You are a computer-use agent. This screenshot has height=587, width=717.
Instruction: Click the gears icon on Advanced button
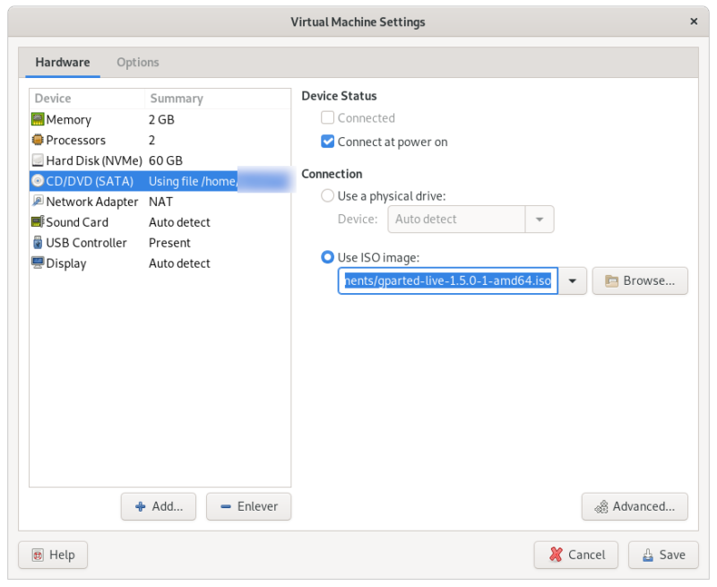(x=600, y=506)
